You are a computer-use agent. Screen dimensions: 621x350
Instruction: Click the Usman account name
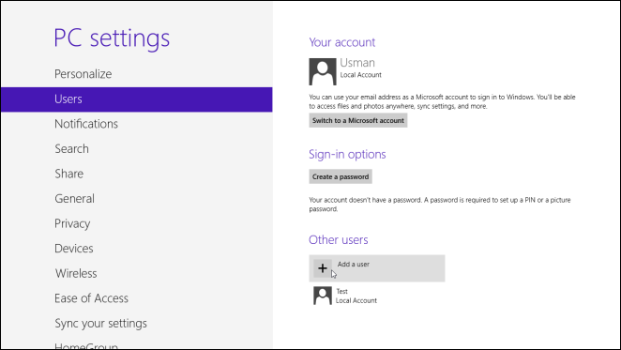click(x=357, y=63)
